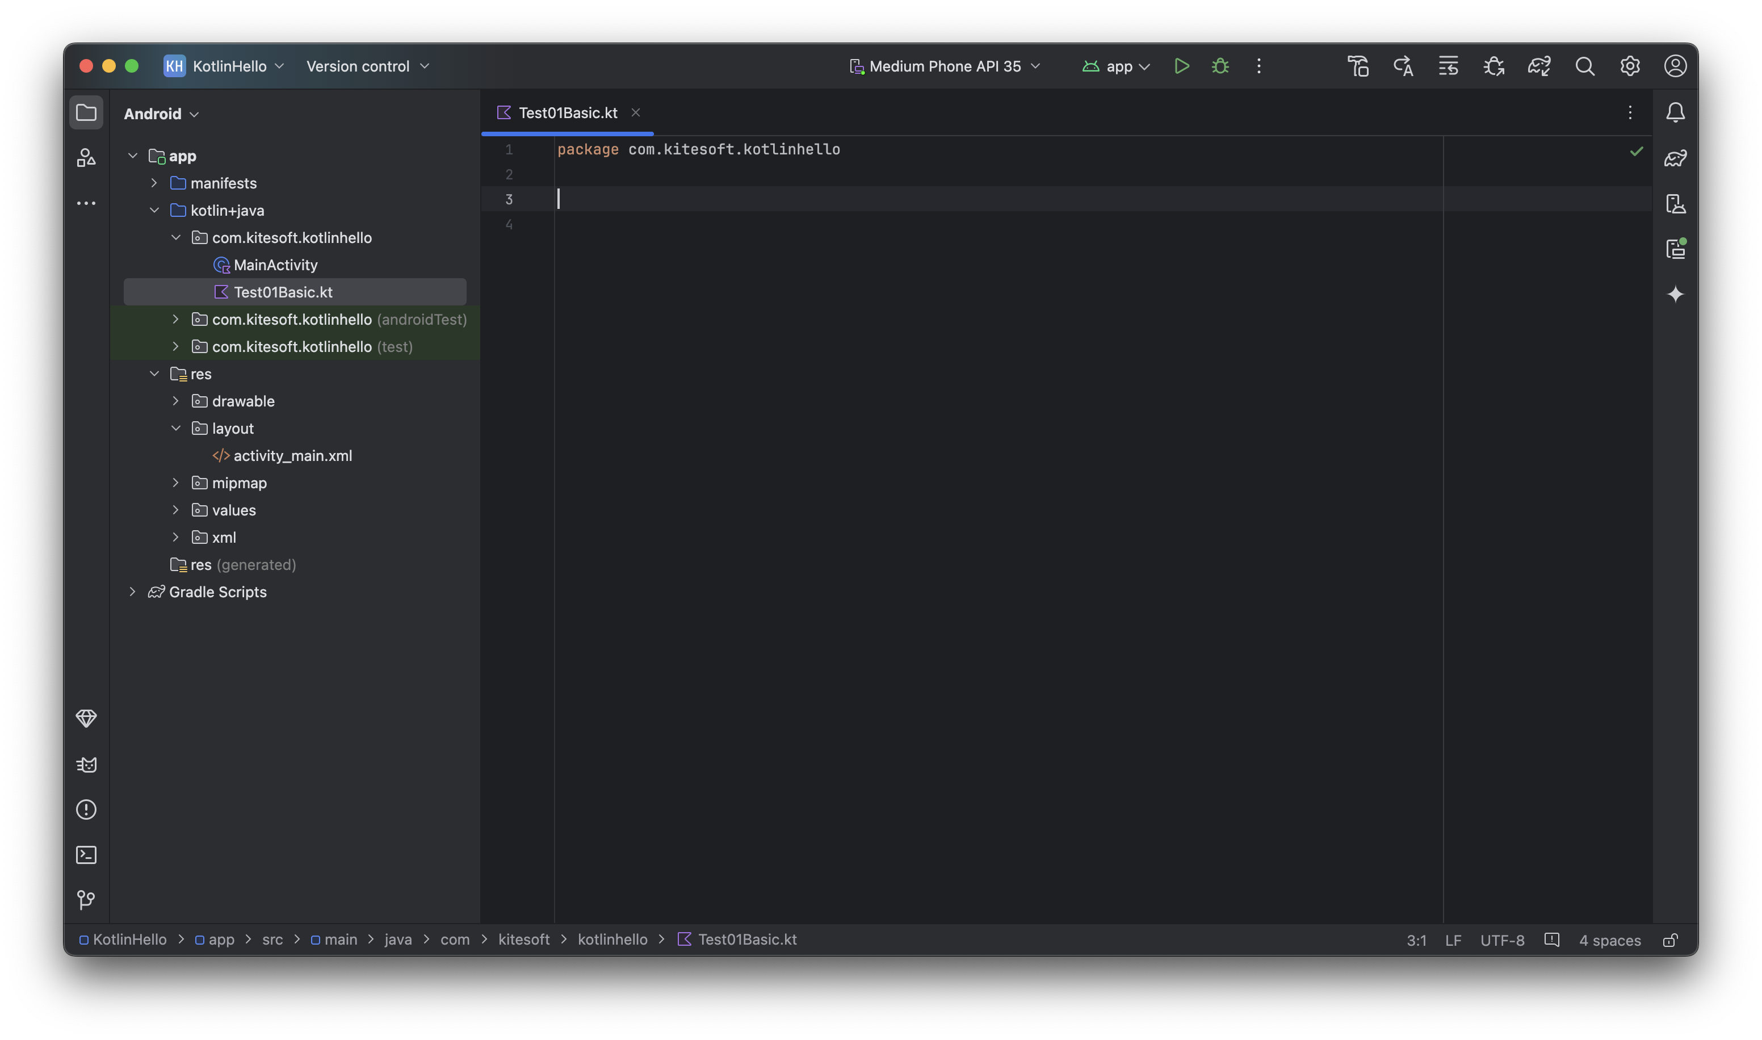Show the Notifications bell panel
This screenshot has width=1762, height=1040.
click(1675, 112)
